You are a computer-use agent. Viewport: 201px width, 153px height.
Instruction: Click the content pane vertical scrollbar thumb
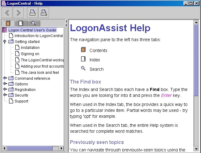tap(196, 60)
